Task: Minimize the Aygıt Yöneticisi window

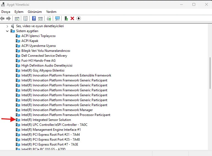Action: [x=181, y=4]
